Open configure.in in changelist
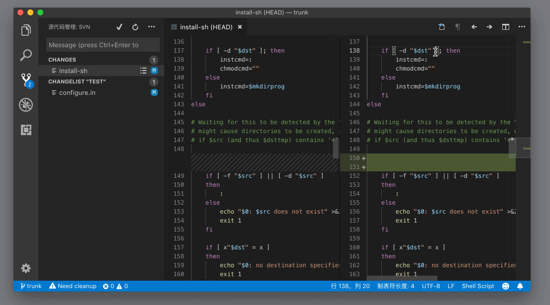 (x=77, y=92)
